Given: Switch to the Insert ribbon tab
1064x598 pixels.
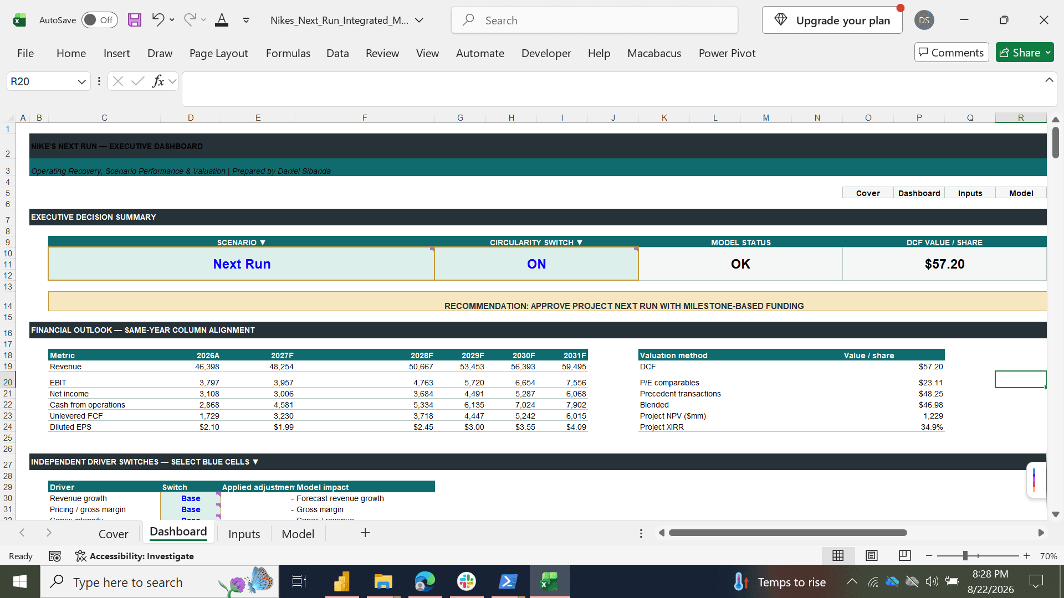Looking at the screenshot, I should [116, 53].
